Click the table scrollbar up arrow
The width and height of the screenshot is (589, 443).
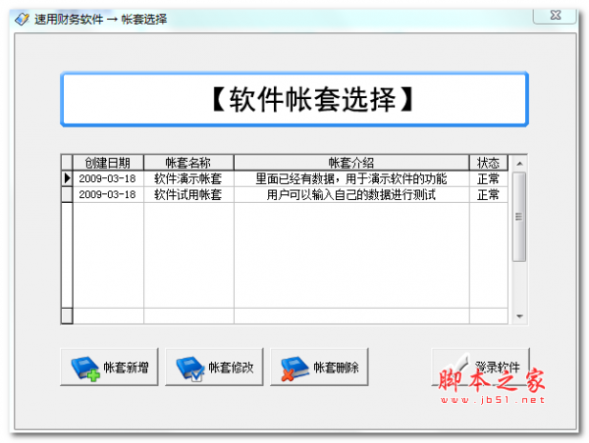(x=519, y=164)
